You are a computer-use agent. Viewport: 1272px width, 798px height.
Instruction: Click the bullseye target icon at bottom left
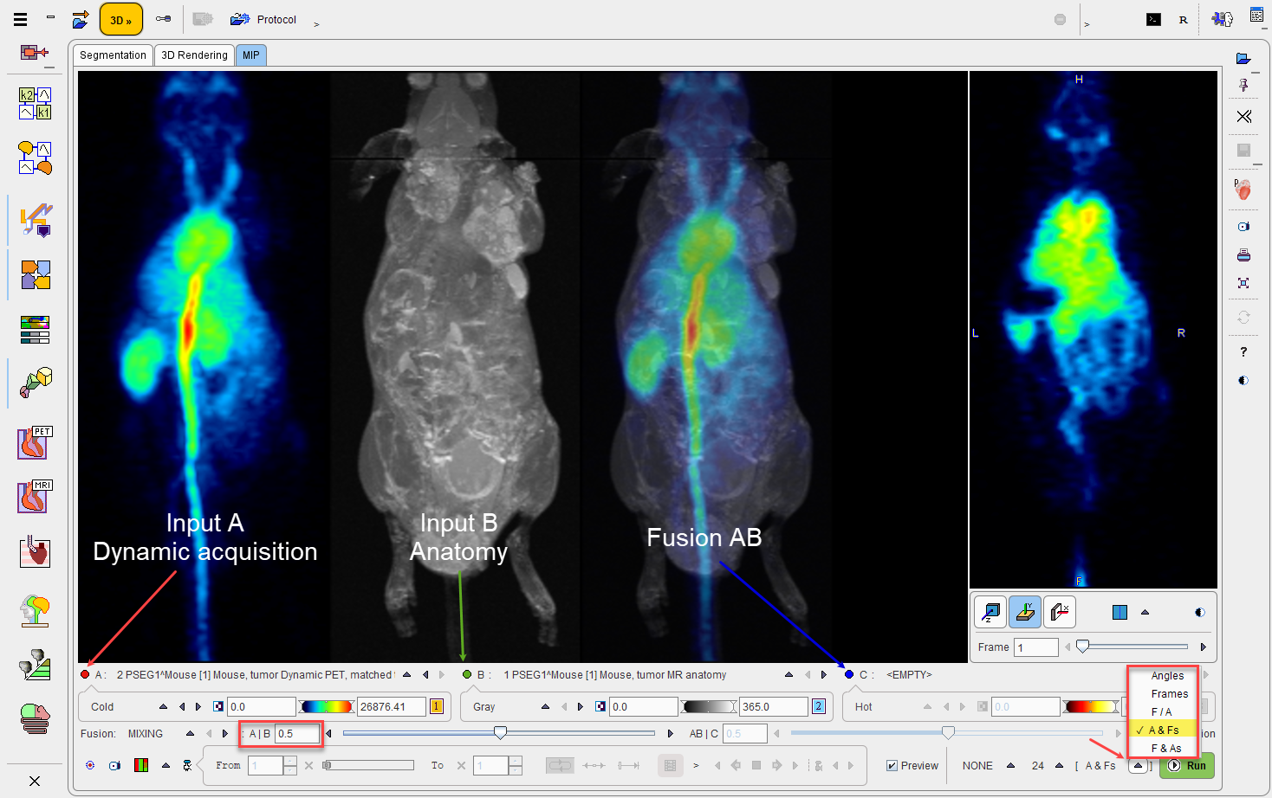(90, 766)
